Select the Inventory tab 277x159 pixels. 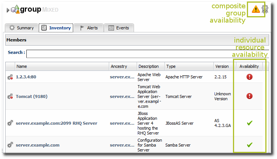tap(56, 28)
